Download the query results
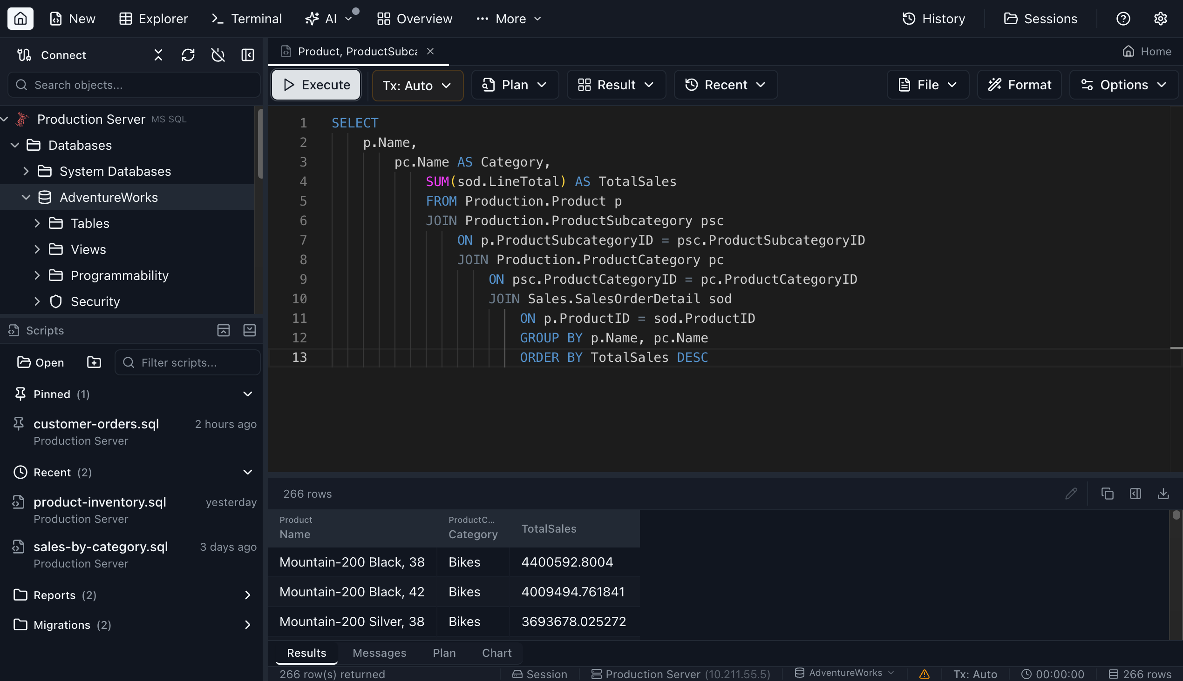Viewport: 1183px width, 681px height. [x=1164, y=494]
